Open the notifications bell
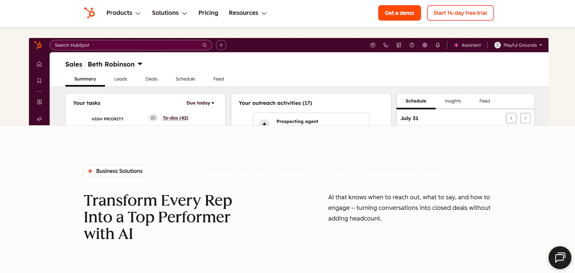This screenshot has height=273, width=575. coord(438,45)
